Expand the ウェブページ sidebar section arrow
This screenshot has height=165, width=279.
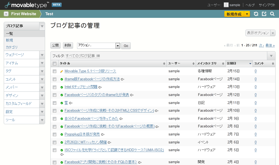(42, 55)
